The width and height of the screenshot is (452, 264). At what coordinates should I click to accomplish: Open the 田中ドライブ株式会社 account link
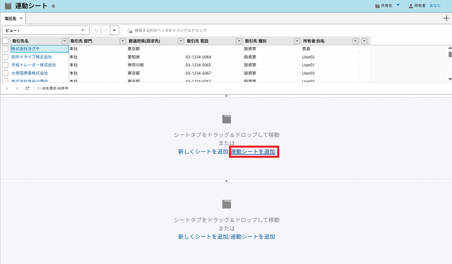(32, 57)
